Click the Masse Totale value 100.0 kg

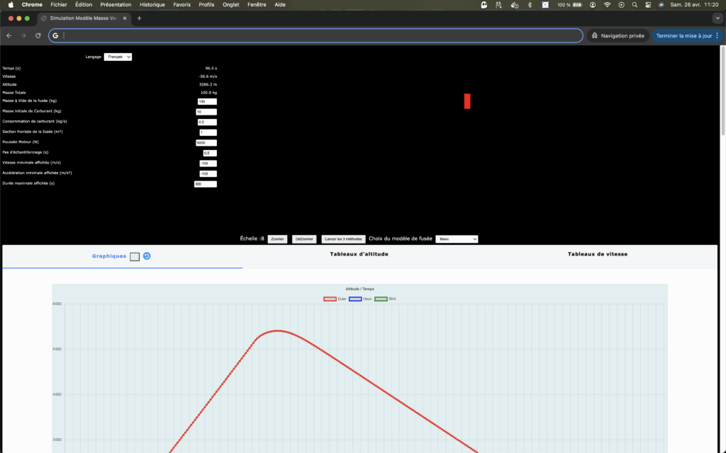(209, 93)
